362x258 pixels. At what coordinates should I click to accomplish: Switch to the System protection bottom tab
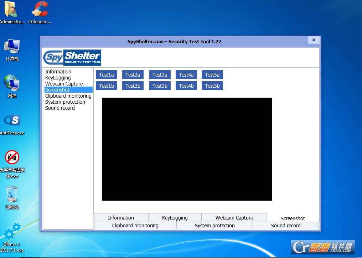(x=215, y=226)
